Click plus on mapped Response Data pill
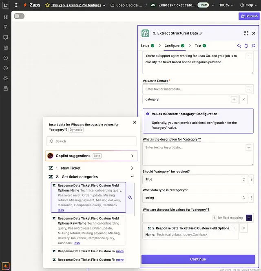This screenshot has width=261, height=271. pyautogui.click(x=234, y=228)
